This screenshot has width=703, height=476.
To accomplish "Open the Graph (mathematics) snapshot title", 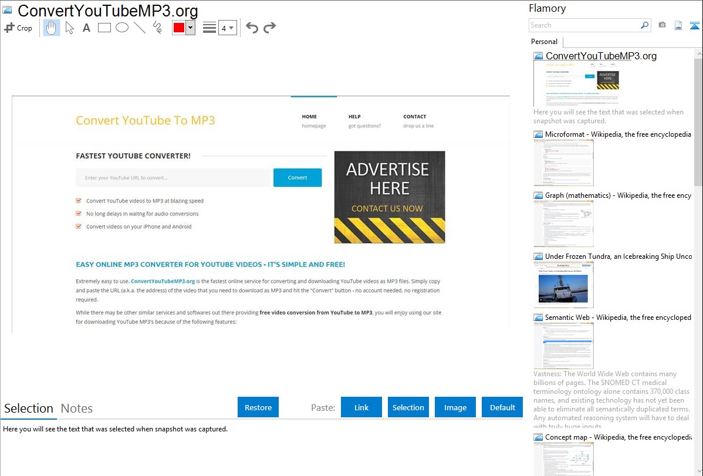I will click(x=618, y=195).
